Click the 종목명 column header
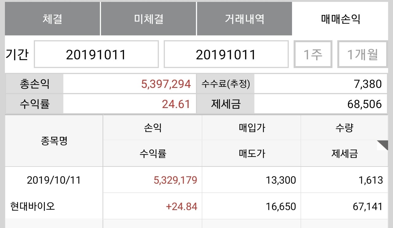Image resolution: width=393 pixels, height=228 pixels. (x=53, y=140)
